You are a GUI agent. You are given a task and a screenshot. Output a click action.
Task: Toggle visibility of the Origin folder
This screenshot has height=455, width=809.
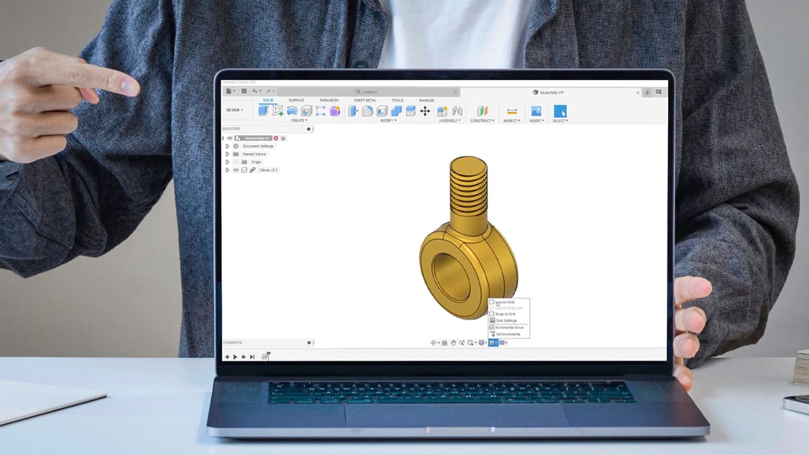pyautogui.click(x=236, y=162)
